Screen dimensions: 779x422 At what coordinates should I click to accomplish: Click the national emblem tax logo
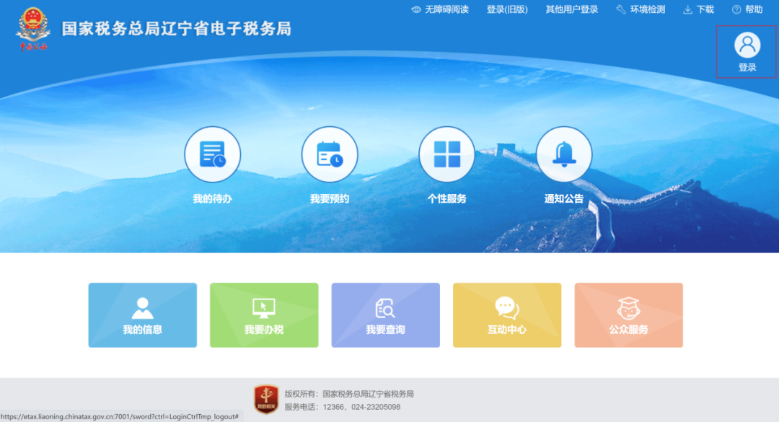(33, 29)
